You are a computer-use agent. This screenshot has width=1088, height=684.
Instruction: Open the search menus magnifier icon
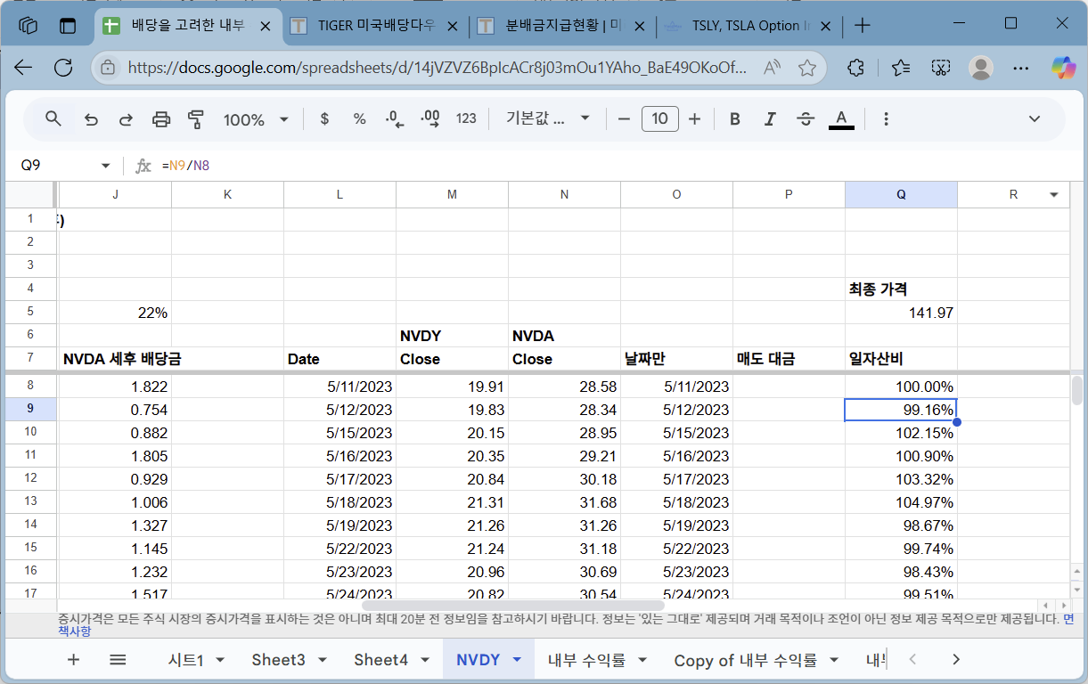coord(53,118)
